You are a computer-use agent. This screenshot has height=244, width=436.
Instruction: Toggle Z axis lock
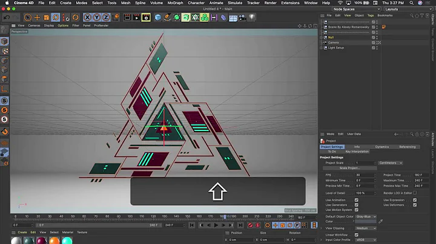pos(106,18)
